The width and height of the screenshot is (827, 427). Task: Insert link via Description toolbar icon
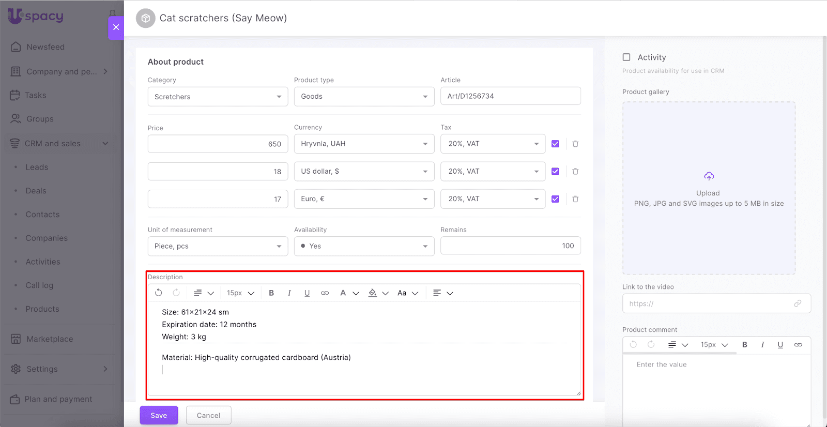pyautogui.click(x=325, y=293)
